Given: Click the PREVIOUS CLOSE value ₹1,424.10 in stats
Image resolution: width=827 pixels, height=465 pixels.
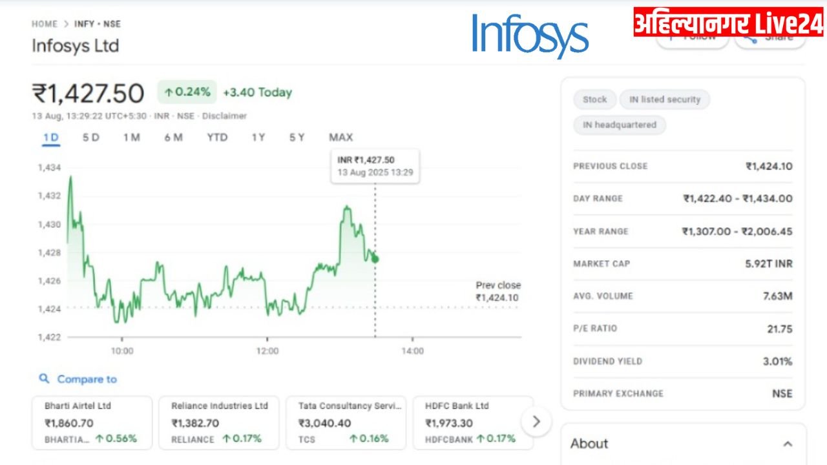Looking at the screenshot, I should [769, 166].
